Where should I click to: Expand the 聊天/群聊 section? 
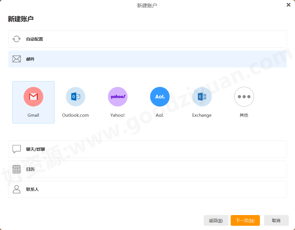click(x=147, y=149)
